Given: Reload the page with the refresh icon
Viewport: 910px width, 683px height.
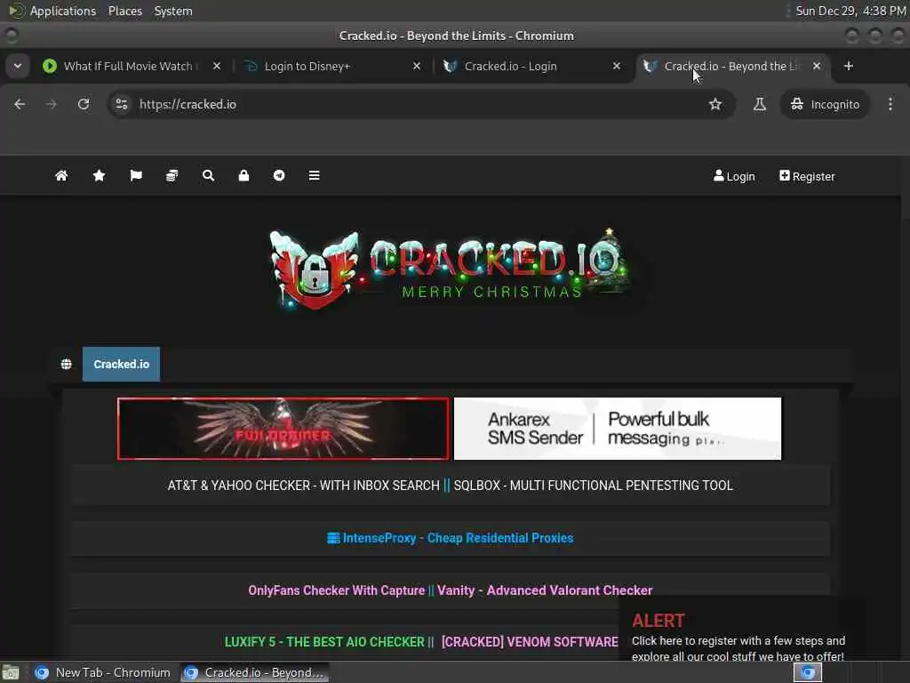Looking at the screenshot, I should pyautogui.click(x=84, y=104).
